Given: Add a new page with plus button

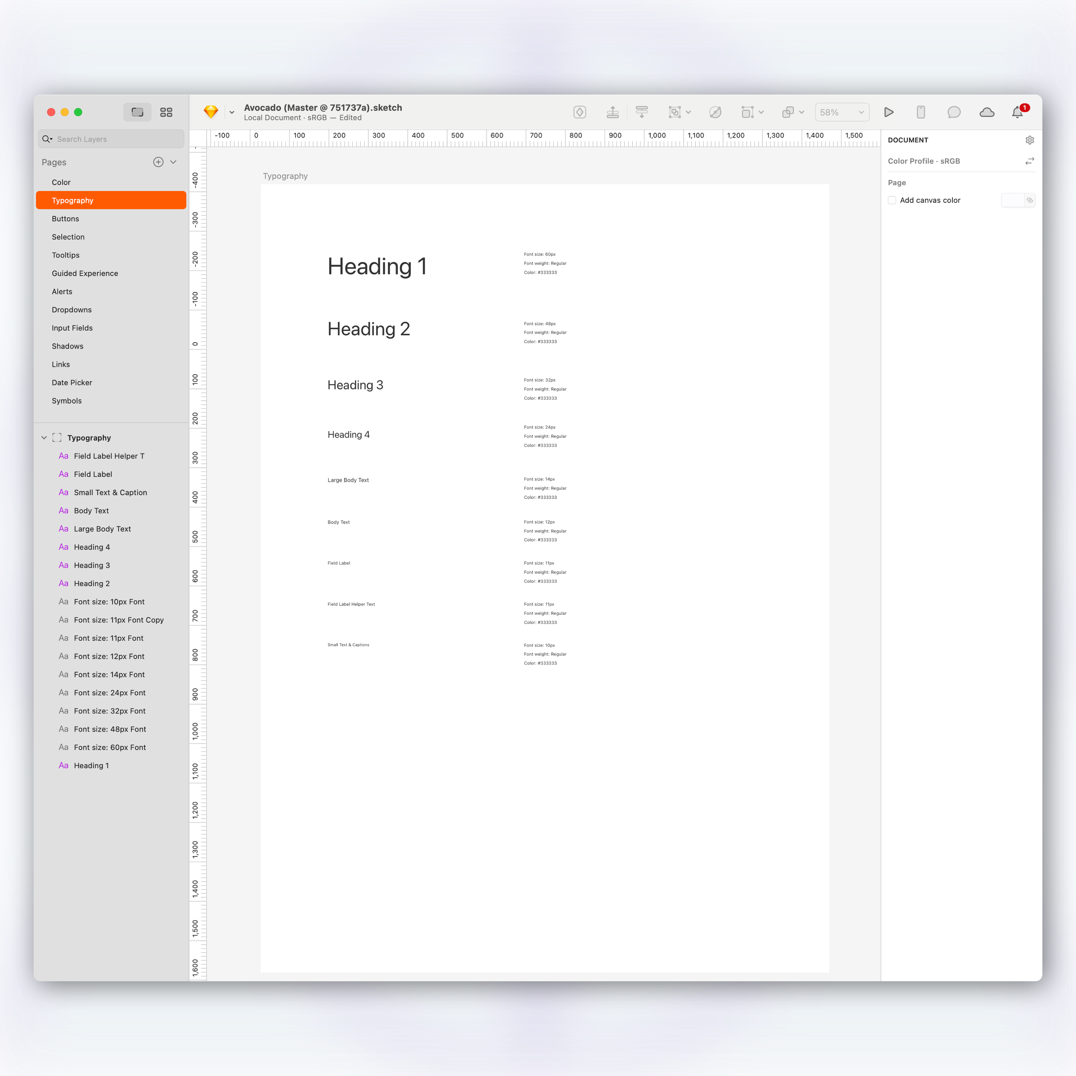Looking at the screenshot, I should [158, 162].
